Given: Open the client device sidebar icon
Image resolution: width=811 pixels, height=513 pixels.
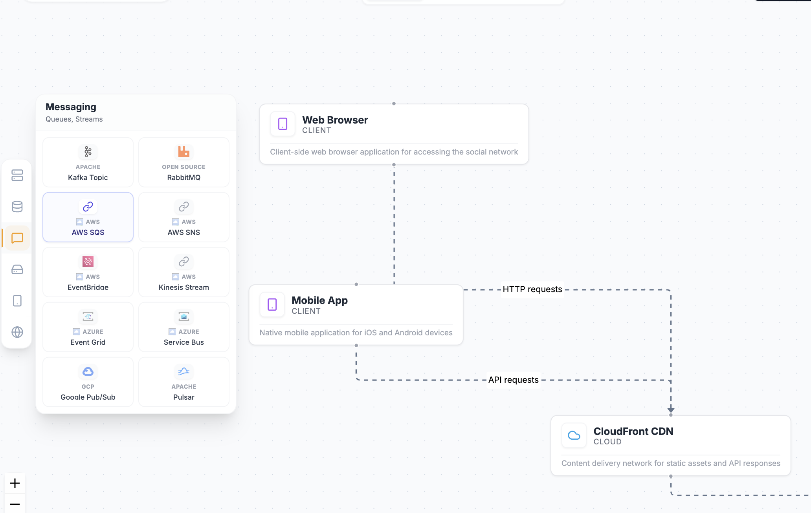Looking at the screenshot, I should (17, 301).
